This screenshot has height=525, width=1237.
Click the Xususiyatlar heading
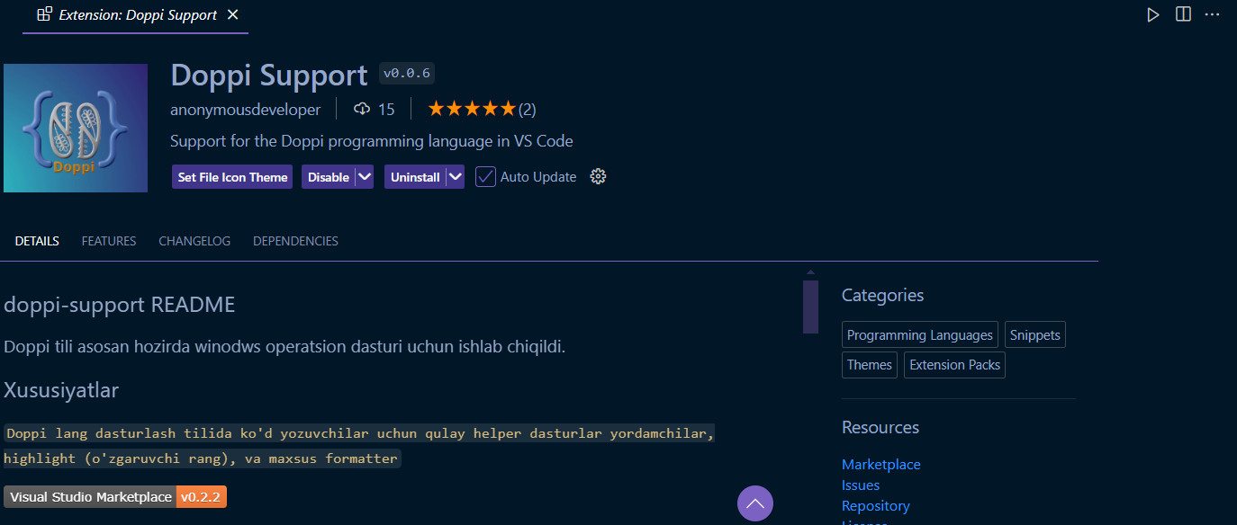point(61,390)
